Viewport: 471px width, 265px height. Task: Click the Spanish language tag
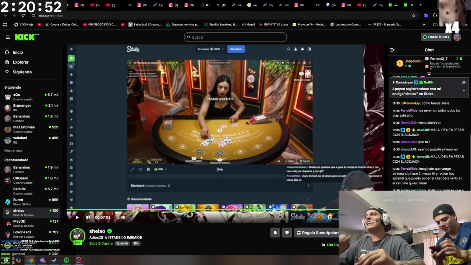[122, 243]
